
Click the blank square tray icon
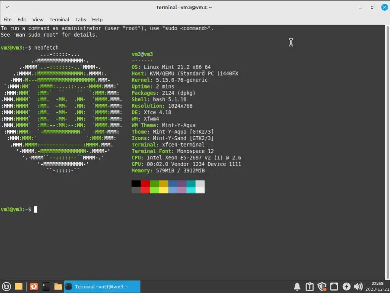tap(334, 287)
